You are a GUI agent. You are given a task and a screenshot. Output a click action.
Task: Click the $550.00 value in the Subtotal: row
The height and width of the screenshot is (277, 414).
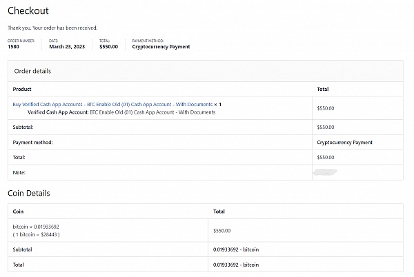click(x=326, y=127)
